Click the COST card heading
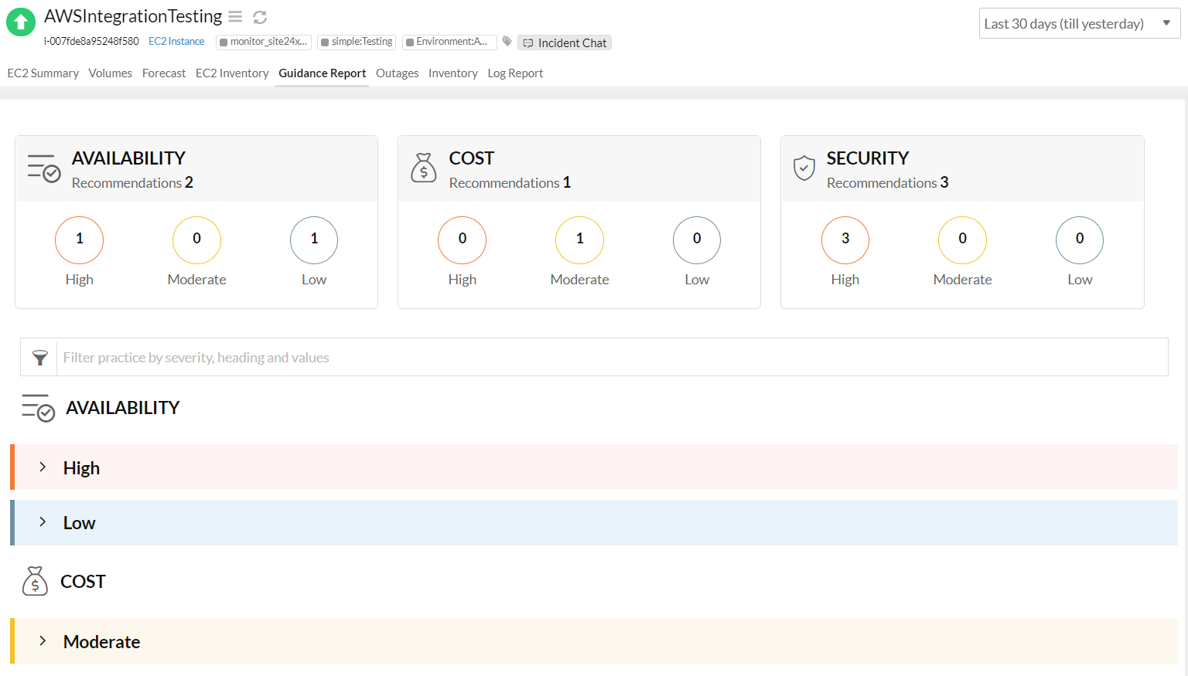 tap(471, 158)
